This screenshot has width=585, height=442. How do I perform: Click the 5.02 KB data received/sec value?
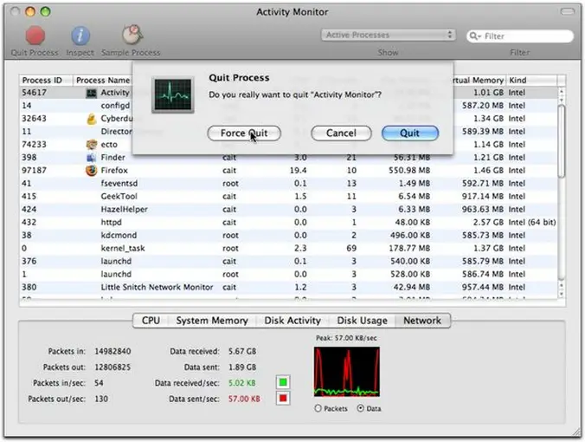coord(241,383)
